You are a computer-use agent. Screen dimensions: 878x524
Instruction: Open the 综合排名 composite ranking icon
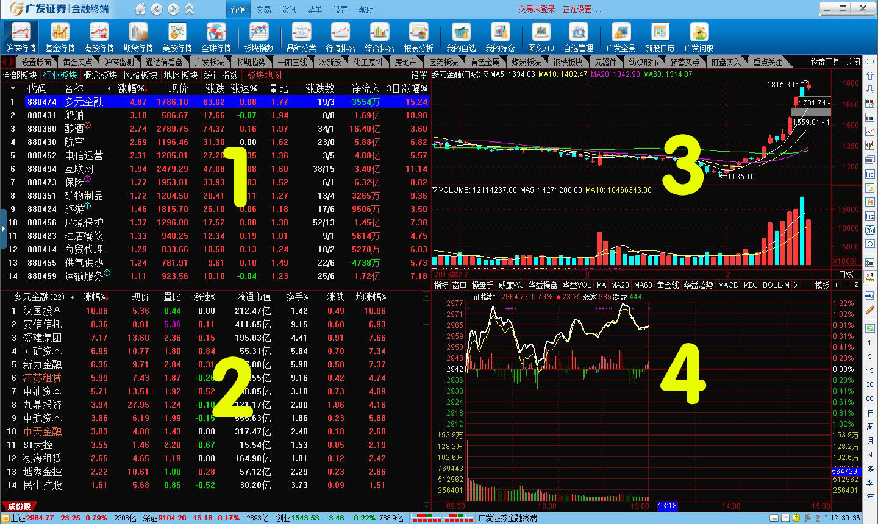point(379,37)
